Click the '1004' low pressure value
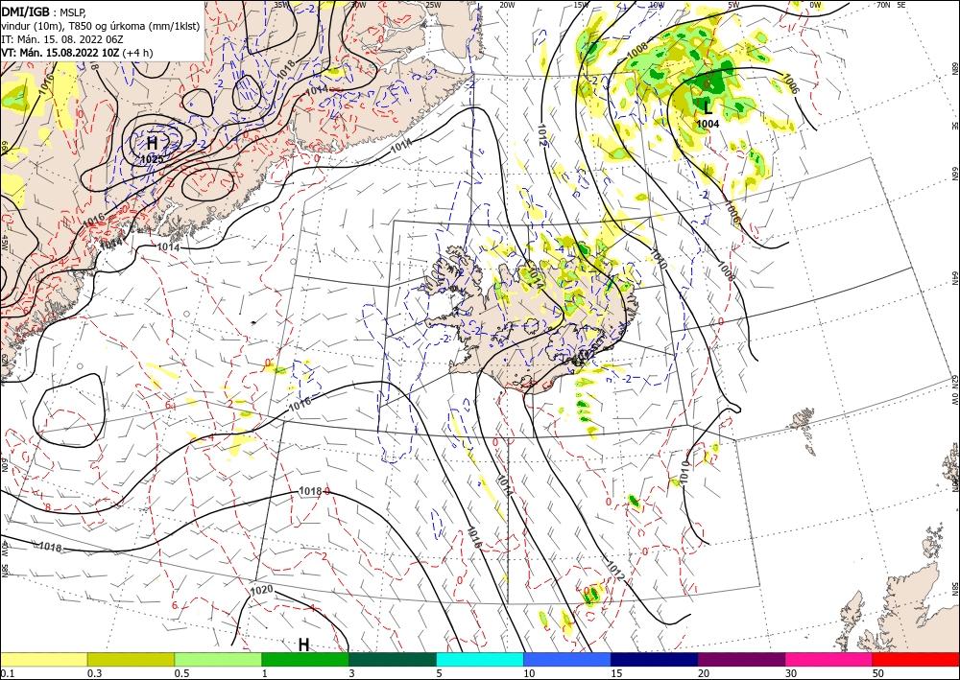Image resolution: width=960 pixels, height=680 pixels. point(708,124)
